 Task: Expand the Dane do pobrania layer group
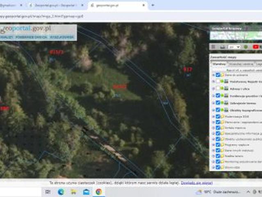(213, 75)
